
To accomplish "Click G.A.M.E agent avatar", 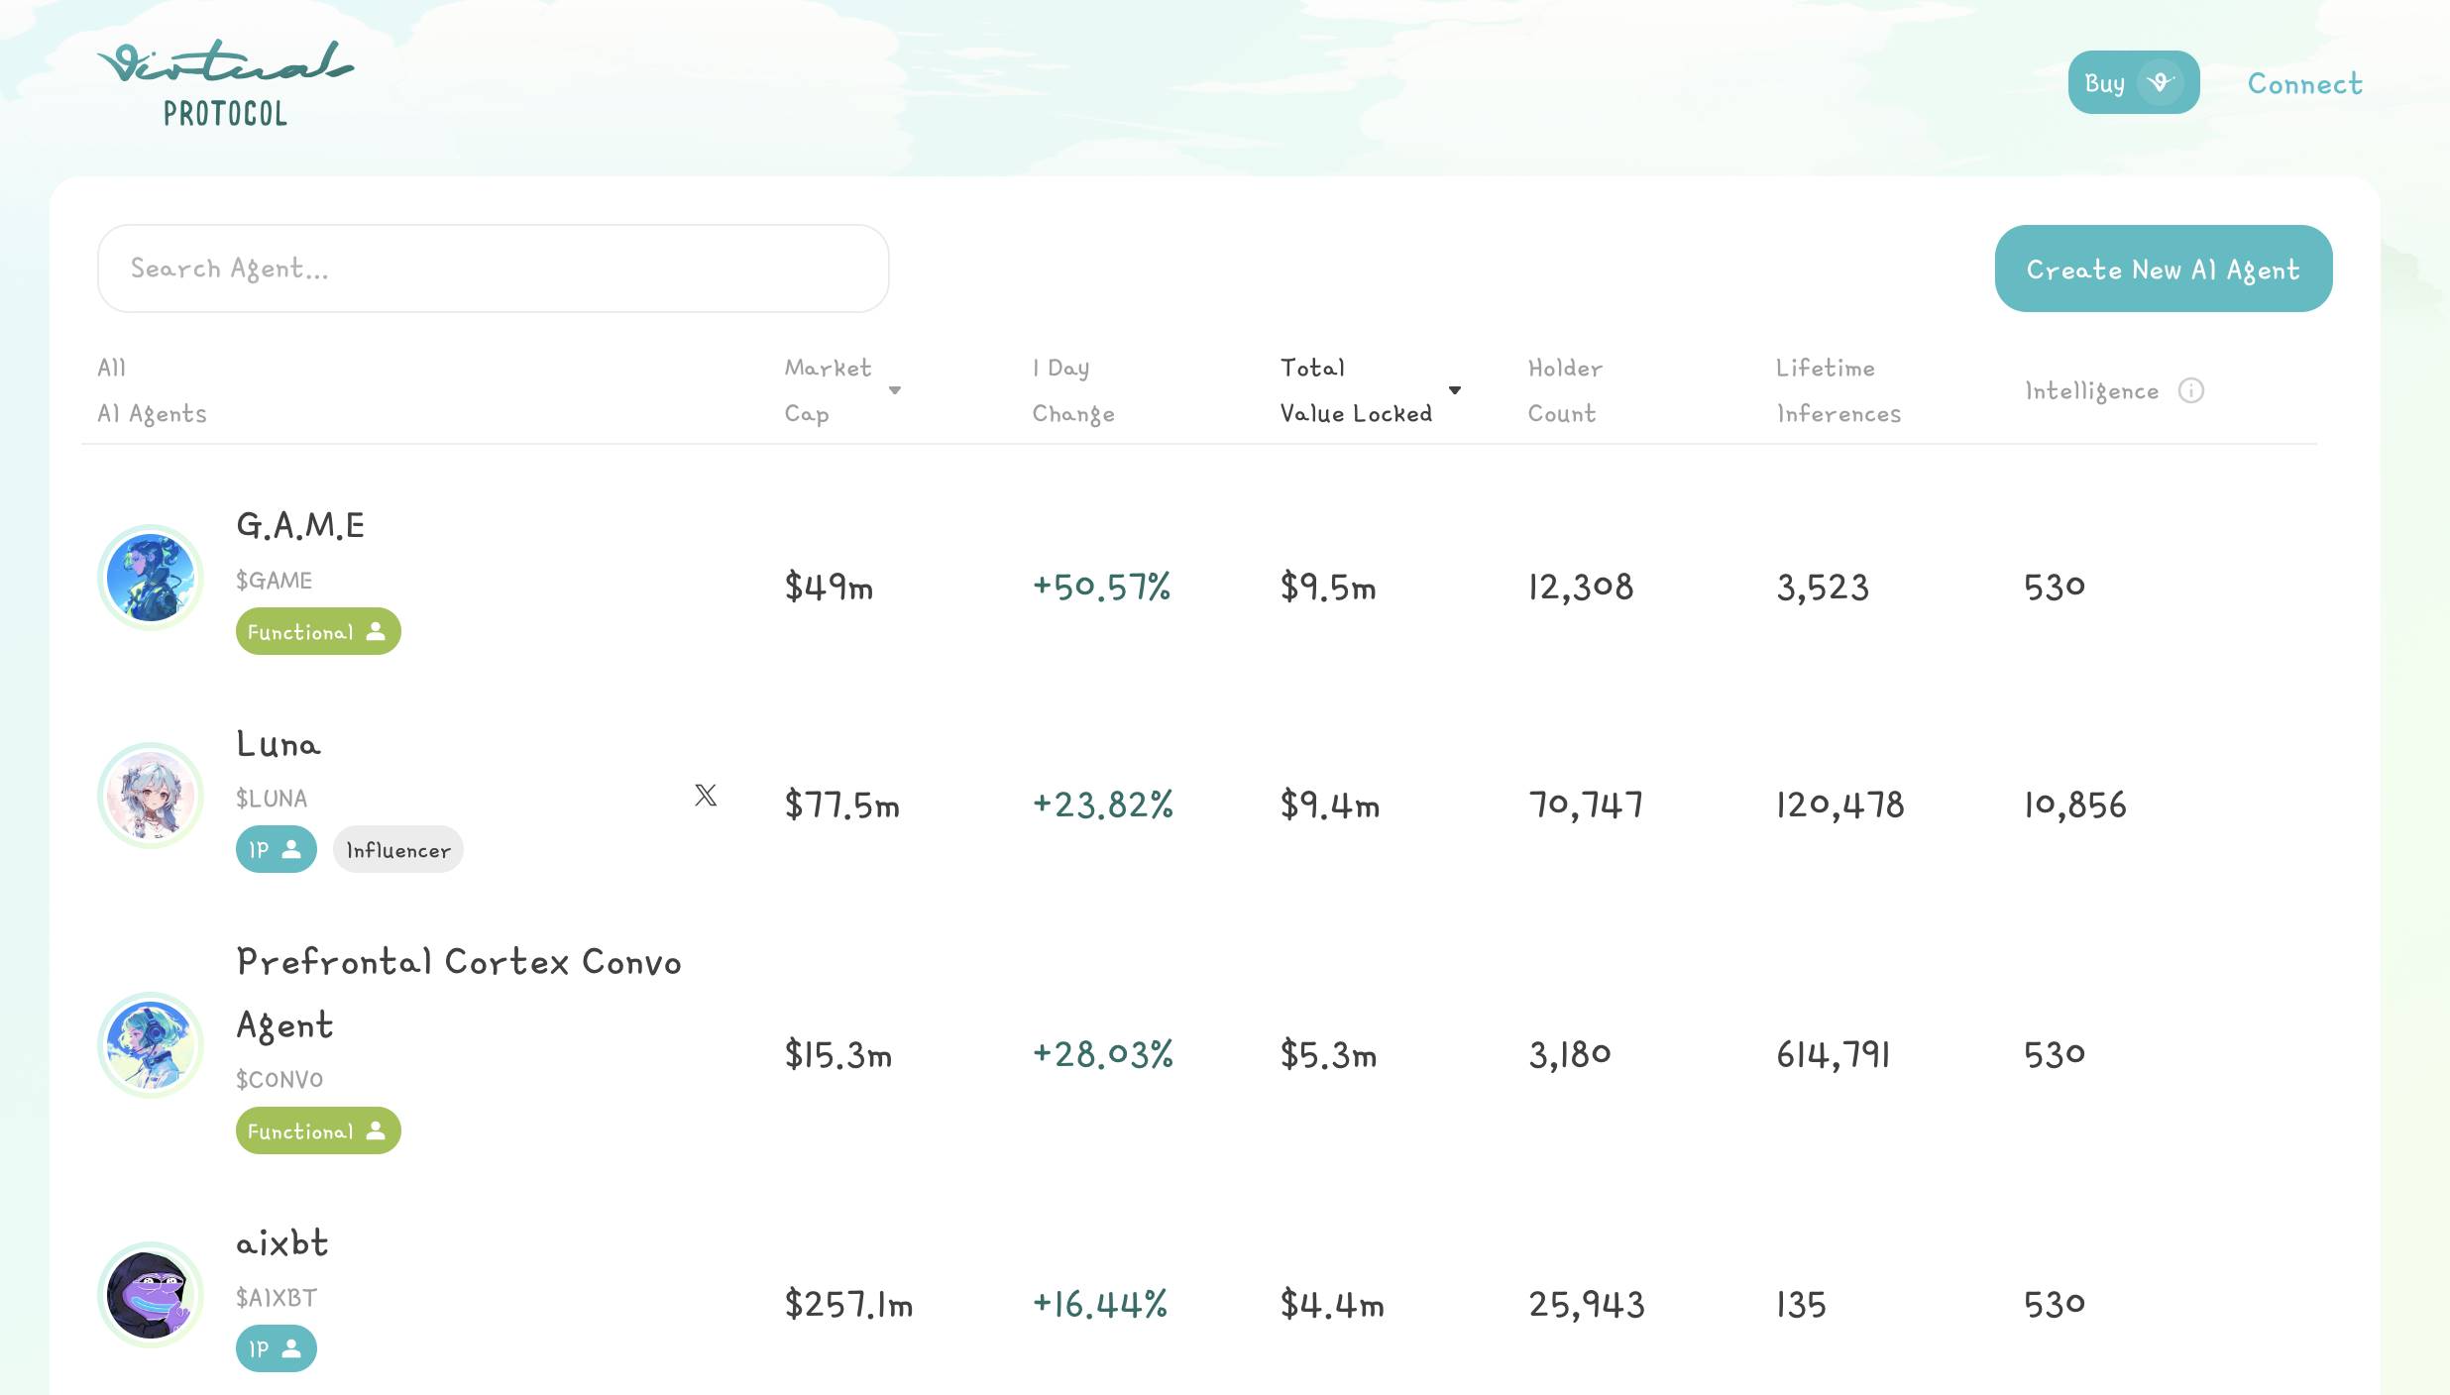I will 151,578.
